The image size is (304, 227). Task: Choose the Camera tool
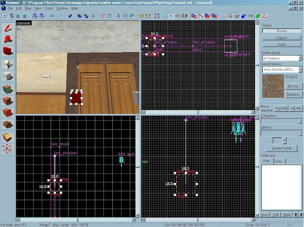coord(8,52)
